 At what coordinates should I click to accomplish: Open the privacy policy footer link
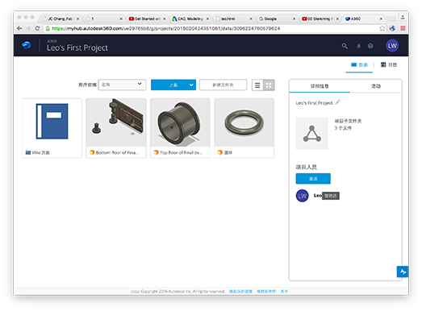coord(241,292)
